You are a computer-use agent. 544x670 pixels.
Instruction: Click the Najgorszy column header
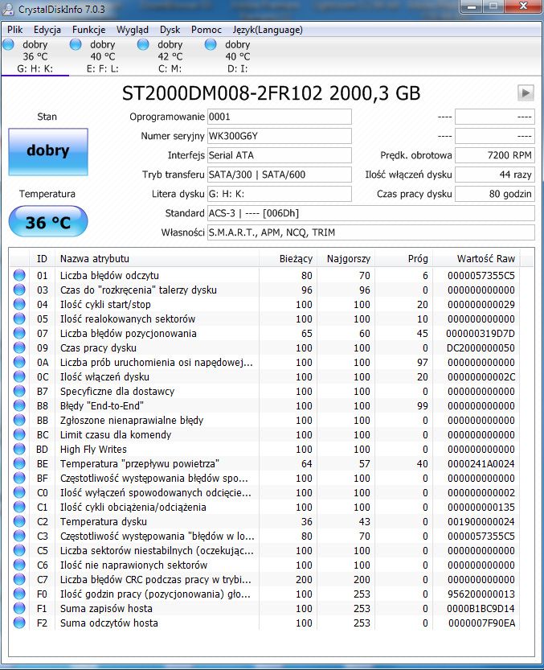coord(346,258)
